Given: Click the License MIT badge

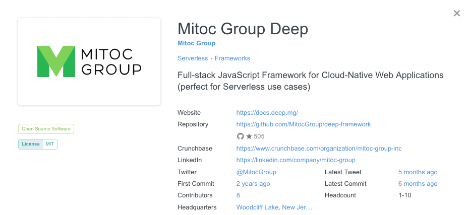Looking at the screenshot, I should click(38, 145).
